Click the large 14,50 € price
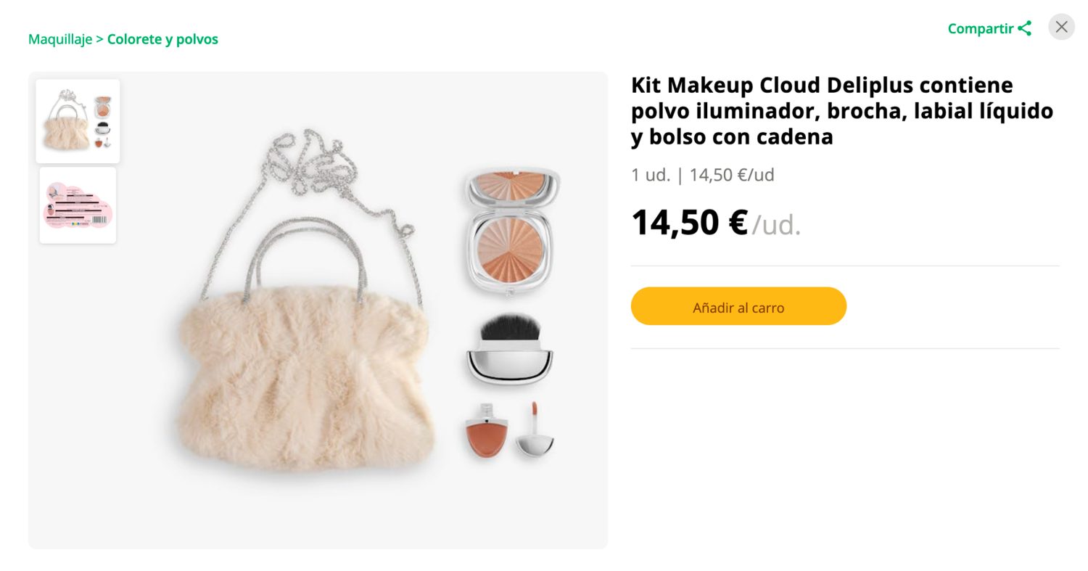 tap(689, 222)
